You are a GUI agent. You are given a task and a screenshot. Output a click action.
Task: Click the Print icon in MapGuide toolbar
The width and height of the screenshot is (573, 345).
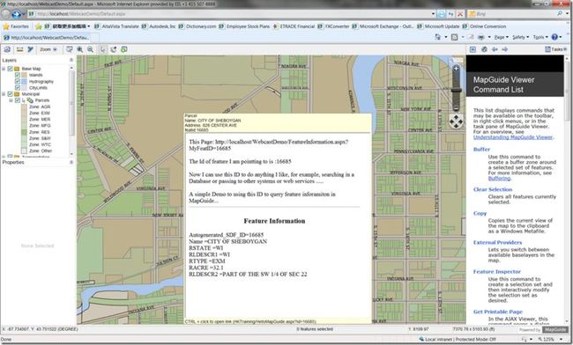point(7,49)
